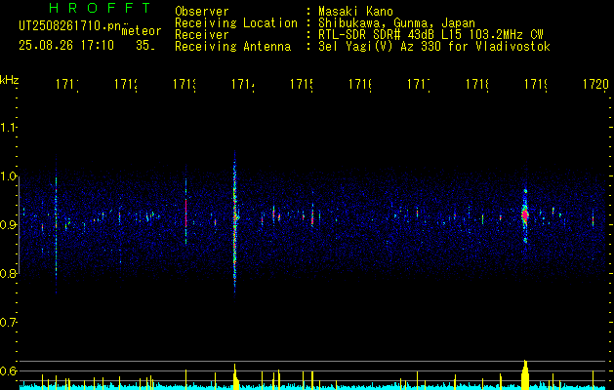Click the 1717 time axis marker
Viewport: 614px width, 390px height.
point(418,84)
